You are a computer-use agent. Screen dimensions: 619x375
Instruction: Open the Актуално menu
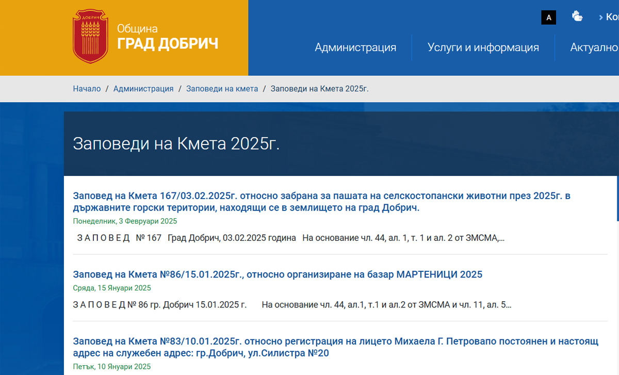pyautogui.click(x=594, y=47)
